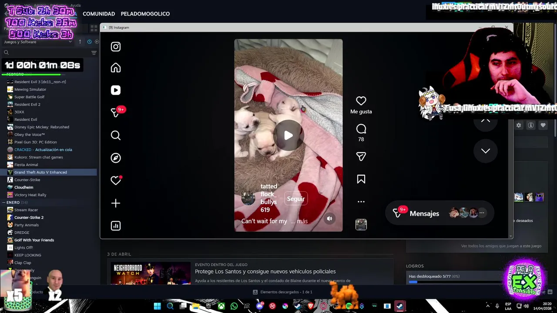Collapse the ENERO library group

tap(4, 203)
